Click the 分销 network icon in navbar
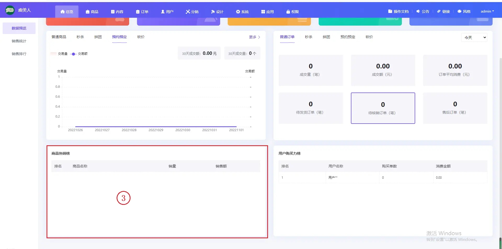This screenshot has width=502, height=249. (188, 12)
